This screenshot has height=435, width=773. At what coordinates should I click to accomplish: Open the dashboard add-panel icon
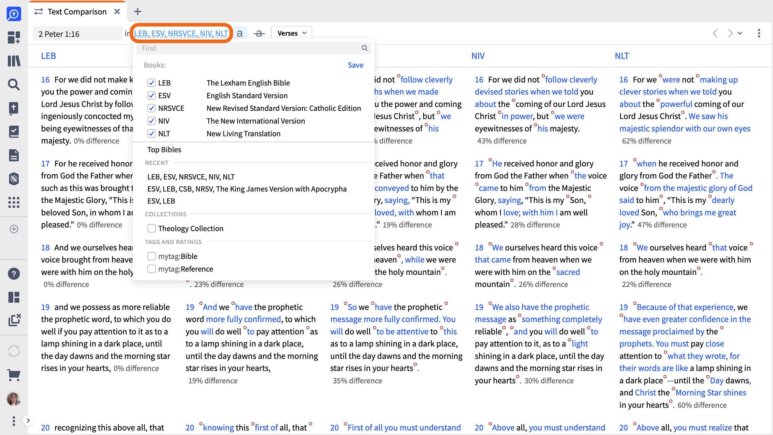coord(14,37)
